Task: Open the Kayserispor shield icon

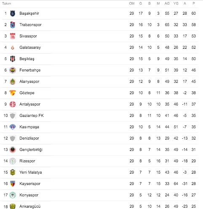Action: 13,184
